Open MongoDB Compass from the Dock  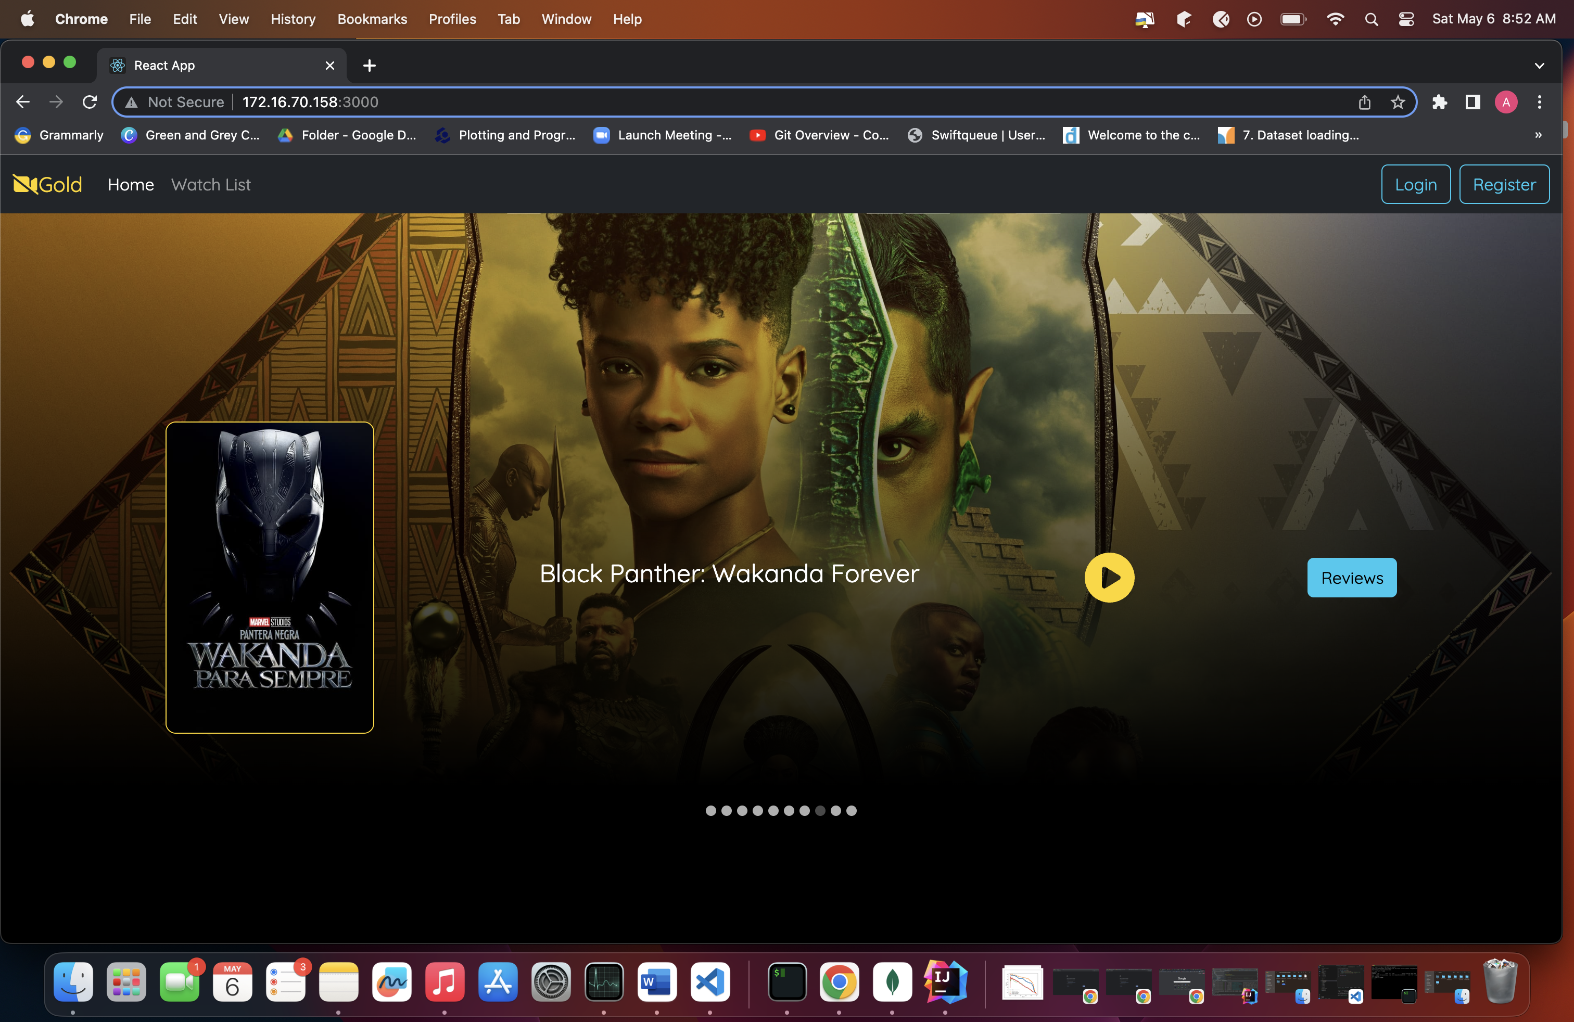pyautogui.click(x=892, y=982)
